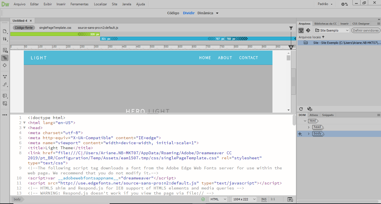Open the Editar menu
Image resolution: width=381 pixels, height=204 pixels.
click(x=34, y=4)
